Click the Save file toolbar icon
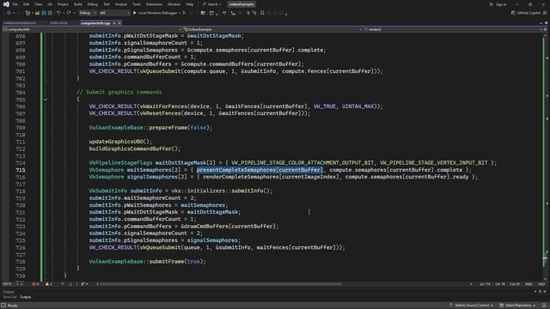The height and width of the screenshot is (309, 550). coord(44,13)
